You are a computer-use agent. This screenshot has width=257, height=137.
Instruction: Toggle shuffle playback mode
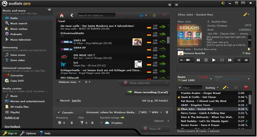[x=239, y=60]
